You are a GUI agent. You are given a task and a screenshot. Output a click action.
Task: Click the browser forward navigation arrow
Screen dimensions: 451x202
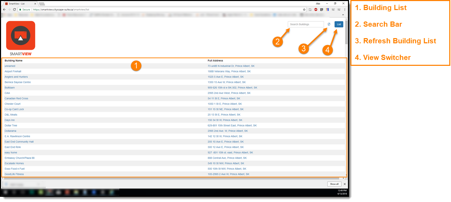pyautogui.click(x=9, y=10)
